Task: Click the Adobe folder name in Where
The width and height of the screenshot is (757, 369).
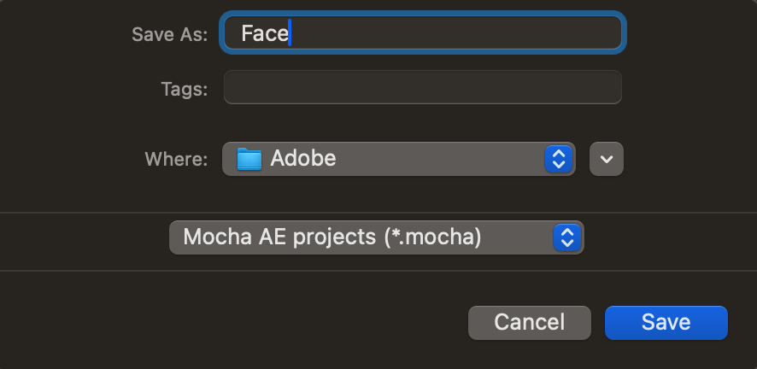Action: [x=303, y=158]
